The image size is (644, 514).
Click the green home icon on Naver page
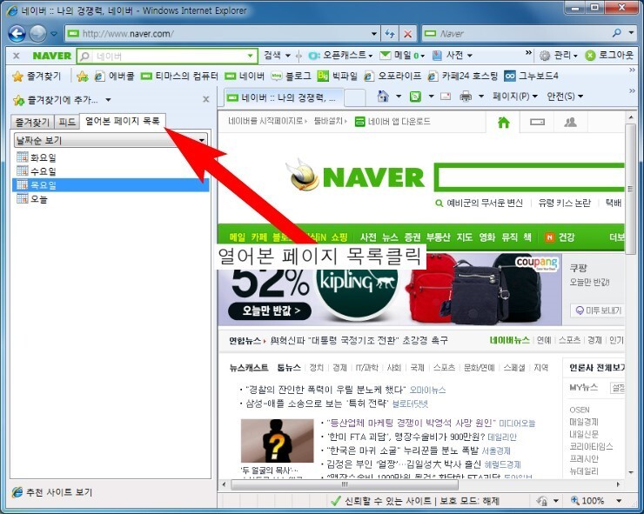point(504,123)
